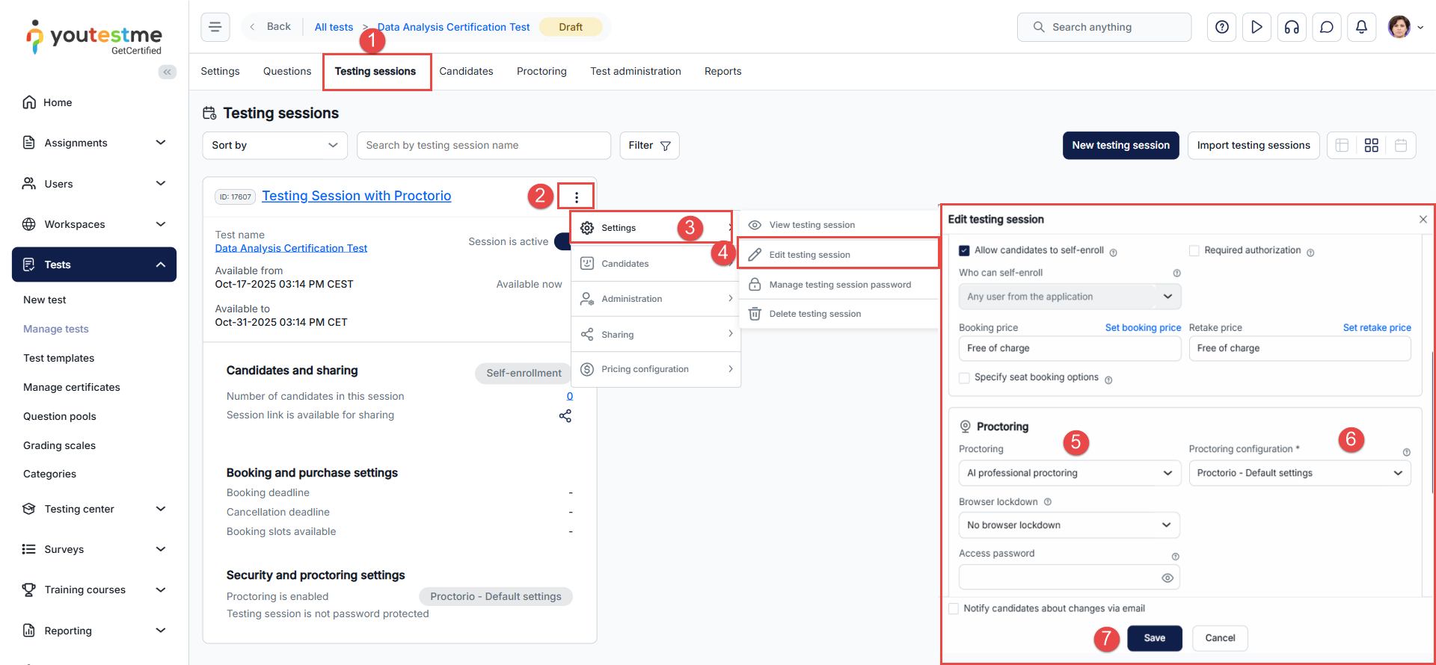Viewport: 1436px width, 665px height.
Task: Check Notify candidates about changes via email
Action: coord(954,609)
